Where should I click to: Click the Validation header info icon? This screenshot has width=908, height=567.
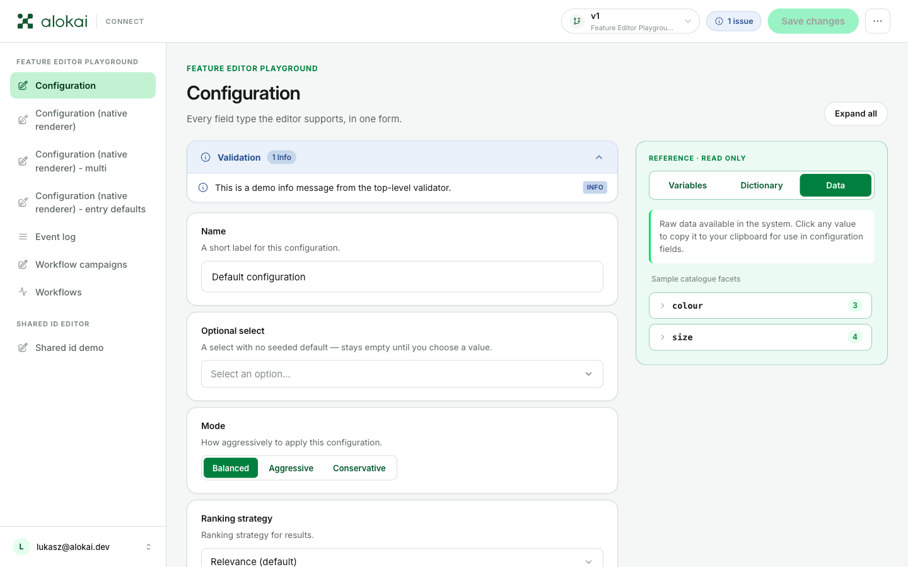tap(206, 157)
